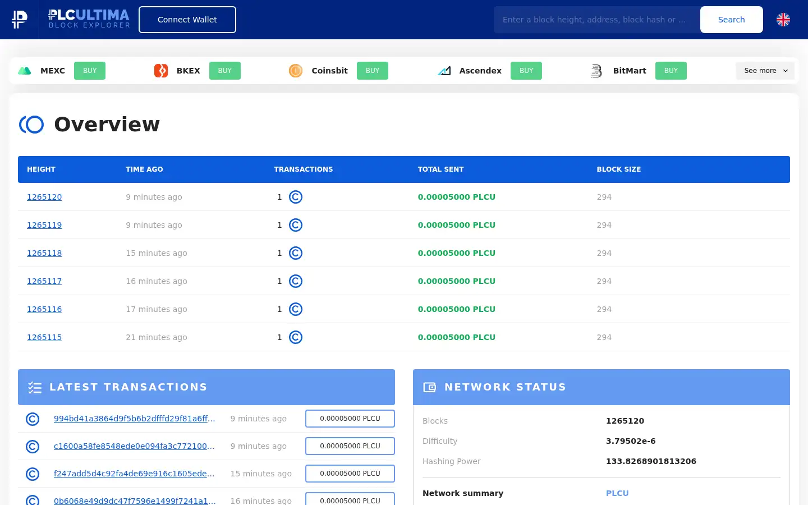
Task: Click the PLC Ultima square logo icon
Action: (x=20, y=20)
